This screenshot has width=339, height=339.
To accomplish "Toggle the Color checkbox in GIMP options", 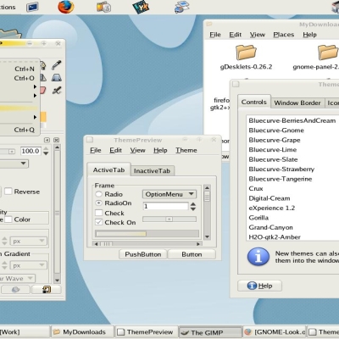I will pyautogui.click(x=8, y=220).
